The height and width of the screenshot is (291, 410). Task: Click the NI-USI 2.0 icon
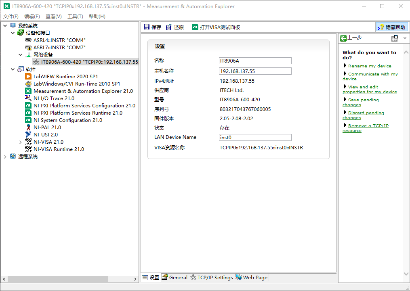click(28, 134)
